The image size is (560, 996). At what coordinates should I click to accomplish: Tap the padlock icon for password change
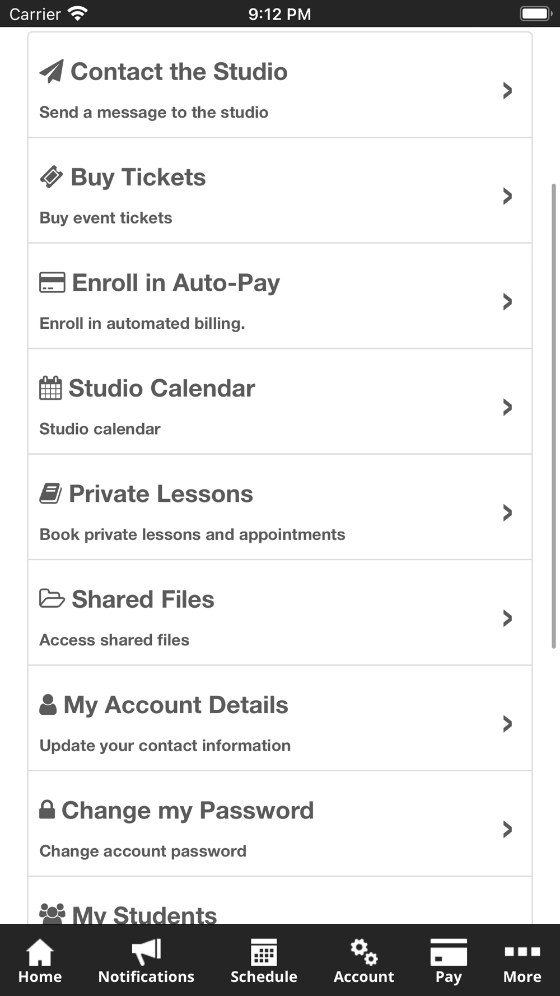47,809
